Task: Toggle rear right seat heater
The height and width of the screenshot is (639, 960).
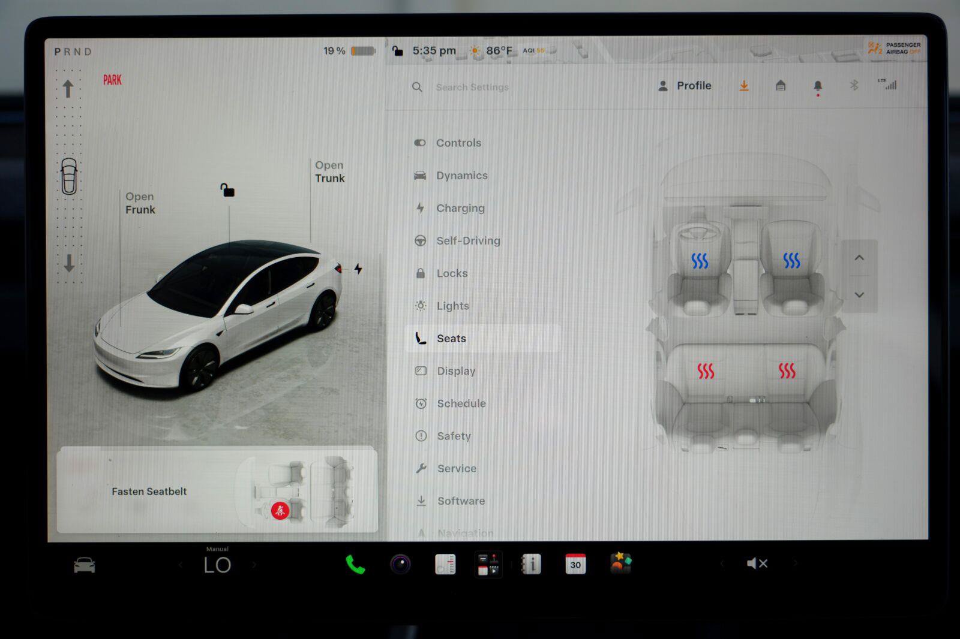Action: pos(787,370)
